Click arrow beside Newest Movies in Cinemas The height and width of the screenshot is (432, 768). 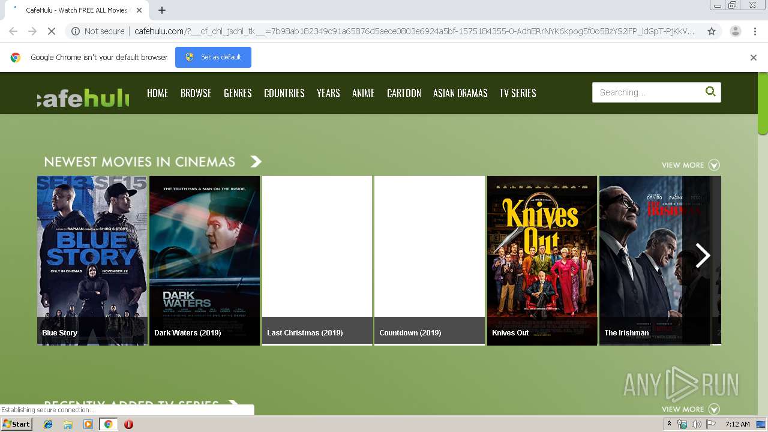point(256,161)
